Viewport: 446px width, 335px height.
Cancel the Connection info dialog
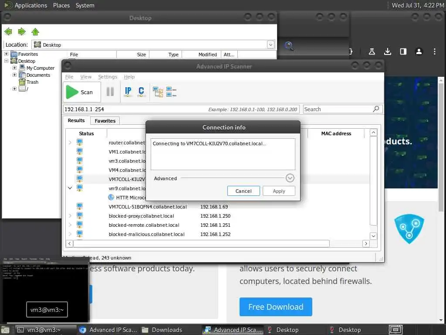[243, 191]
